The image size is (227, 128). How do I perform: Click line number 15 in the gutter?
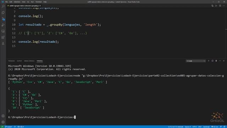[x=14, y=46]
